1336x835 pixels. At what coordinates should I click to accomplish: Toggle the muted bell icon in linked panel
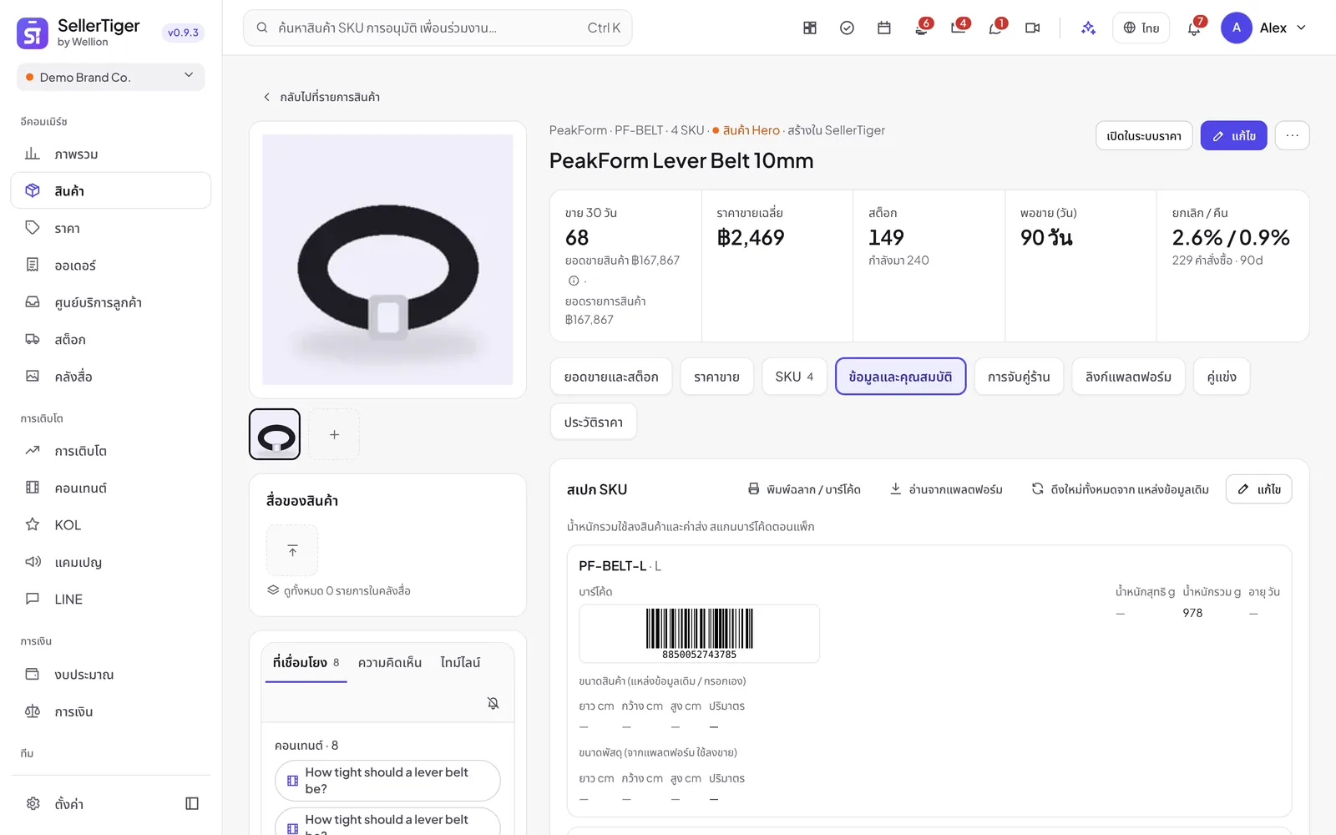coord(493,703)
